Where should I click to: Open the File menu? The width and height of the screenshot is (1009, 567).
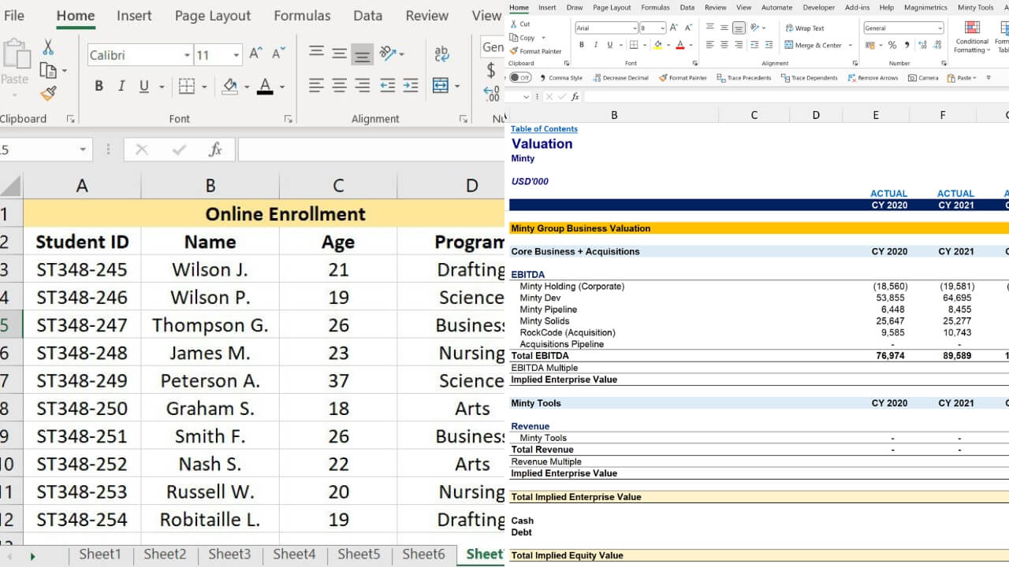pos(14,16)
